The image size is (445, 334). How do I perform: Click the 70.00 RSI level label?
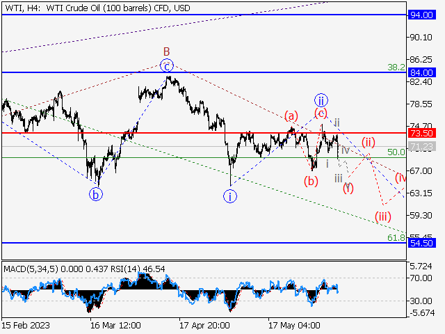421,278
